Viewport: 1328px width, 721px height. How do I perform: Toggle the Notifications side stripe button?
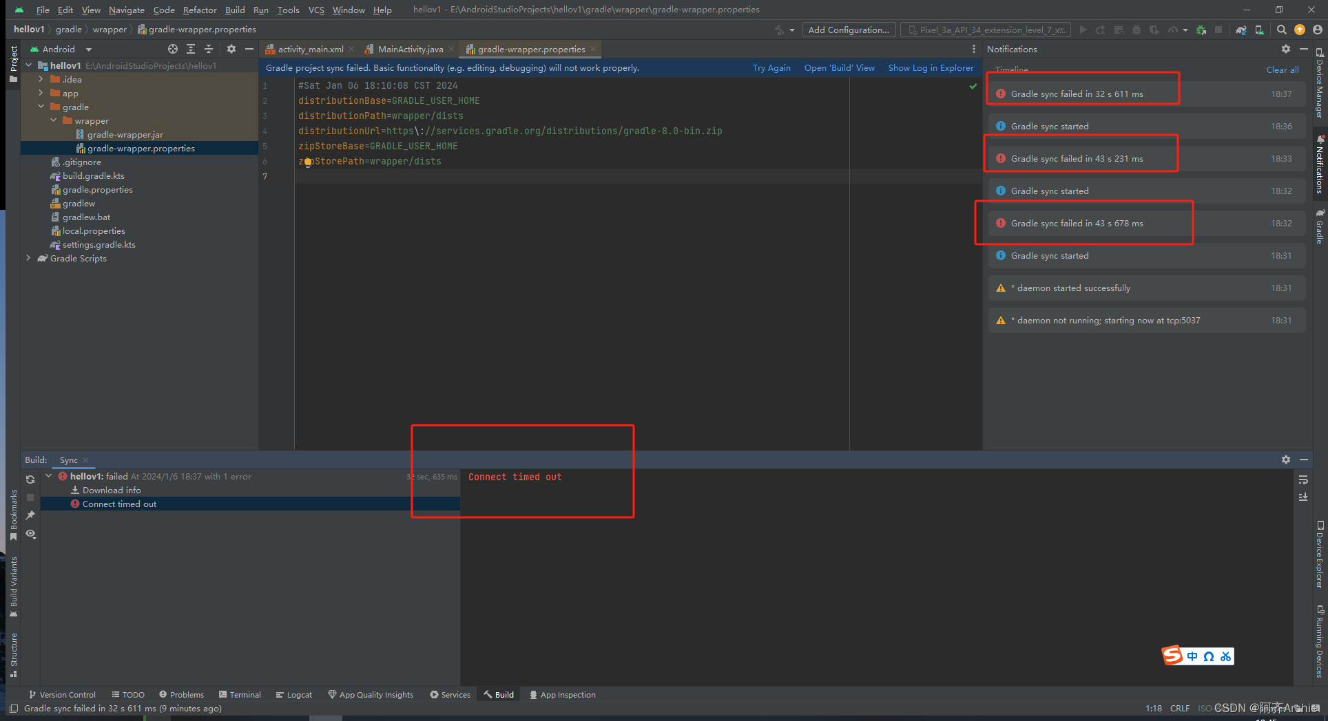point(1320,164)
